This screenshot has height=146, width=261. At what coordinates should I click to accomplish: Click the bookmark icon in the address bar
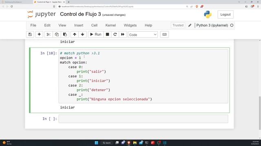(54, 6)
